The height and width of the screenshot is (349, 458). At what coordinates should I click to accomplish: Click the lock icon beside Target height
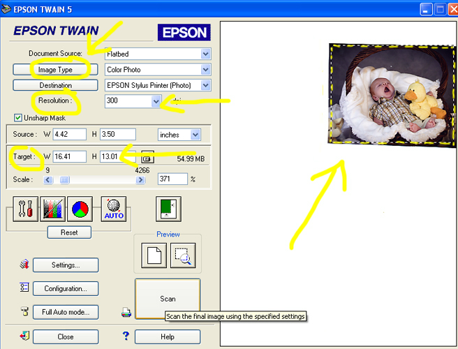point(147,157)
